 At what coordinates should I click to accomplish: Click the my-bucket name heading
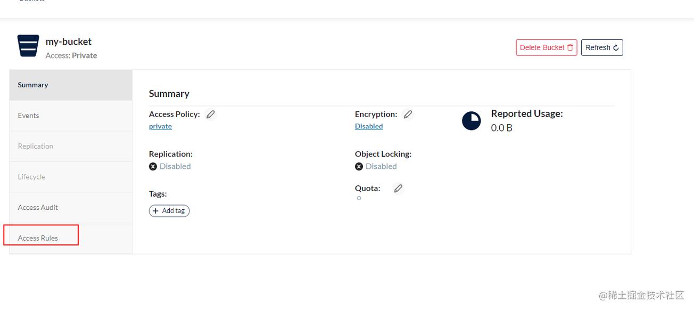(x=69, y=42)
